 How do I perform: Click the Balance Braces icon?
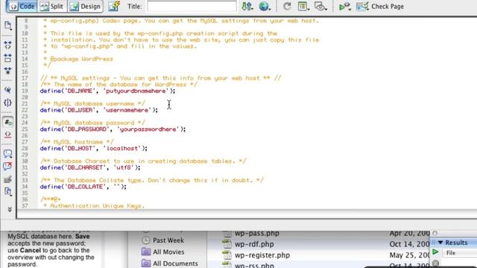coord(8,103)
